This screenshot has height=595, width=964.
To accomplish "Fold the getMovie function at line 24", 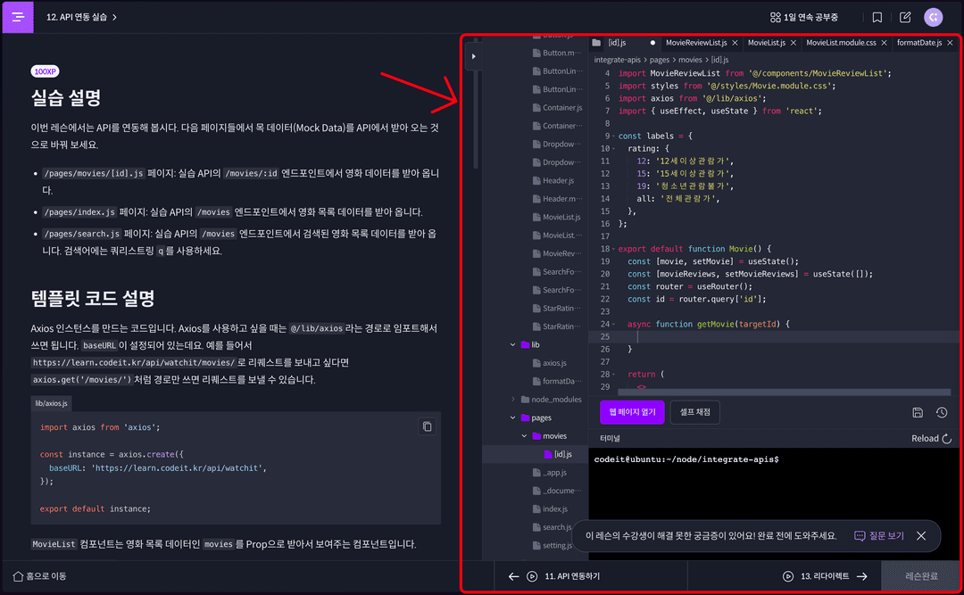I will (613, 325).
